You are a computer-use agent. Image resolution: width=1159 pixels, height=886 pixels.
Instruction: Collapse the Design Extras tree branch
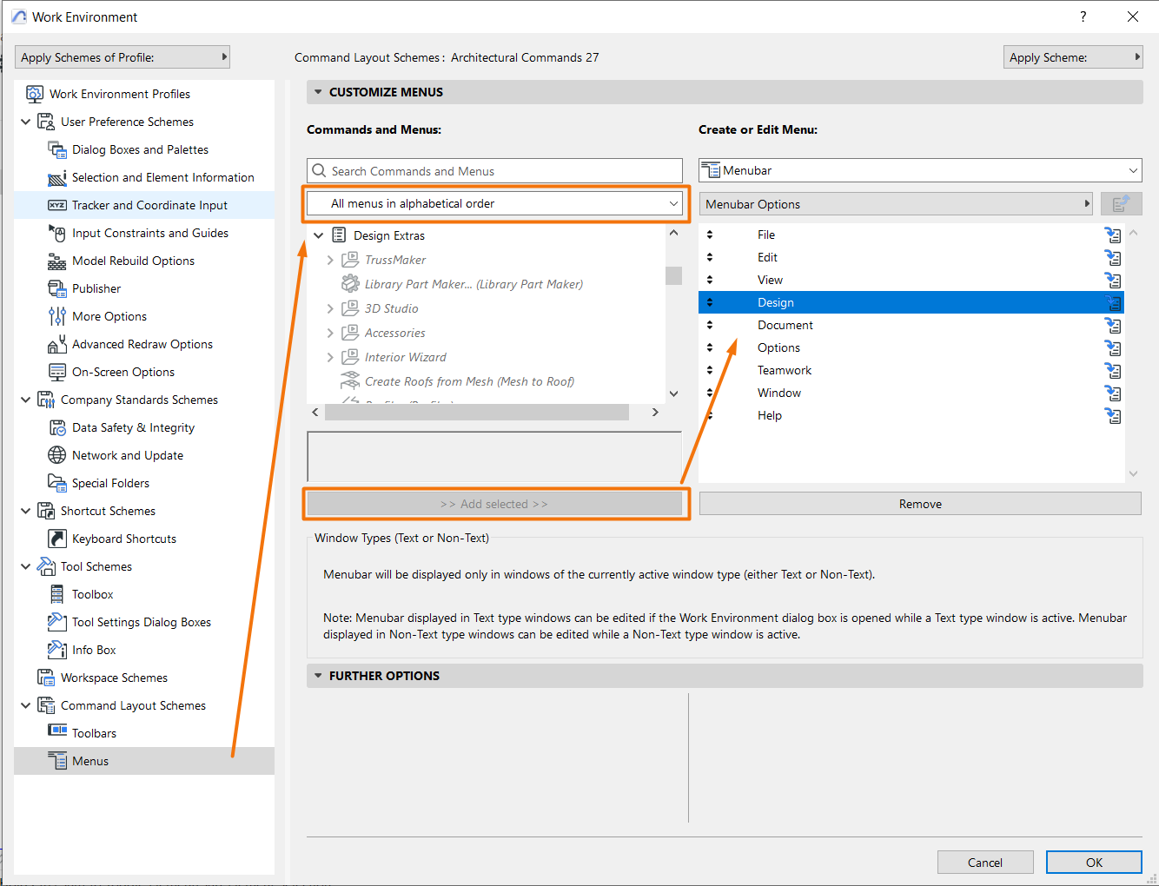318,235
